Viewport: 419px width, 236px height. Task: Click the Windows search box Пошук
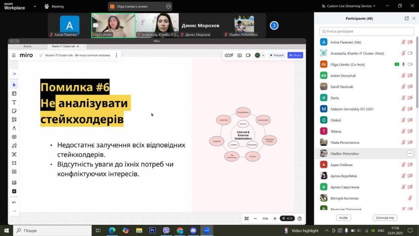52,231
